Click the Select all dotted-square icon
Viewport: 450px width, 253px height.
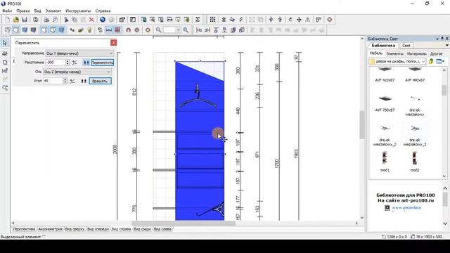pyautogui.click(x=212, y=20)
